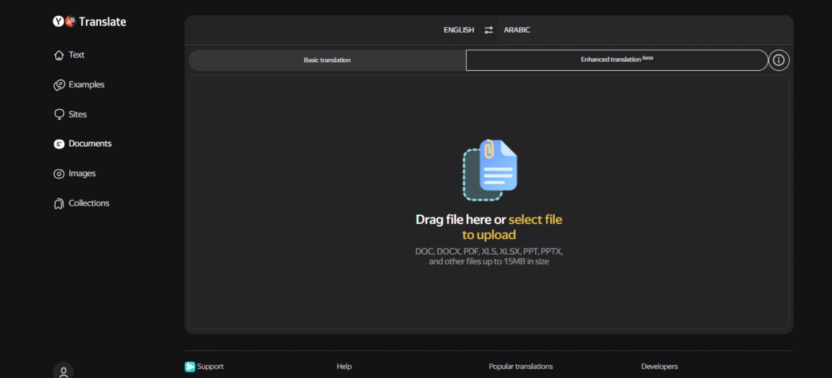832x378 pixels.
Task: Open Examples via its chat icon
Action: [x=59, y=85]
